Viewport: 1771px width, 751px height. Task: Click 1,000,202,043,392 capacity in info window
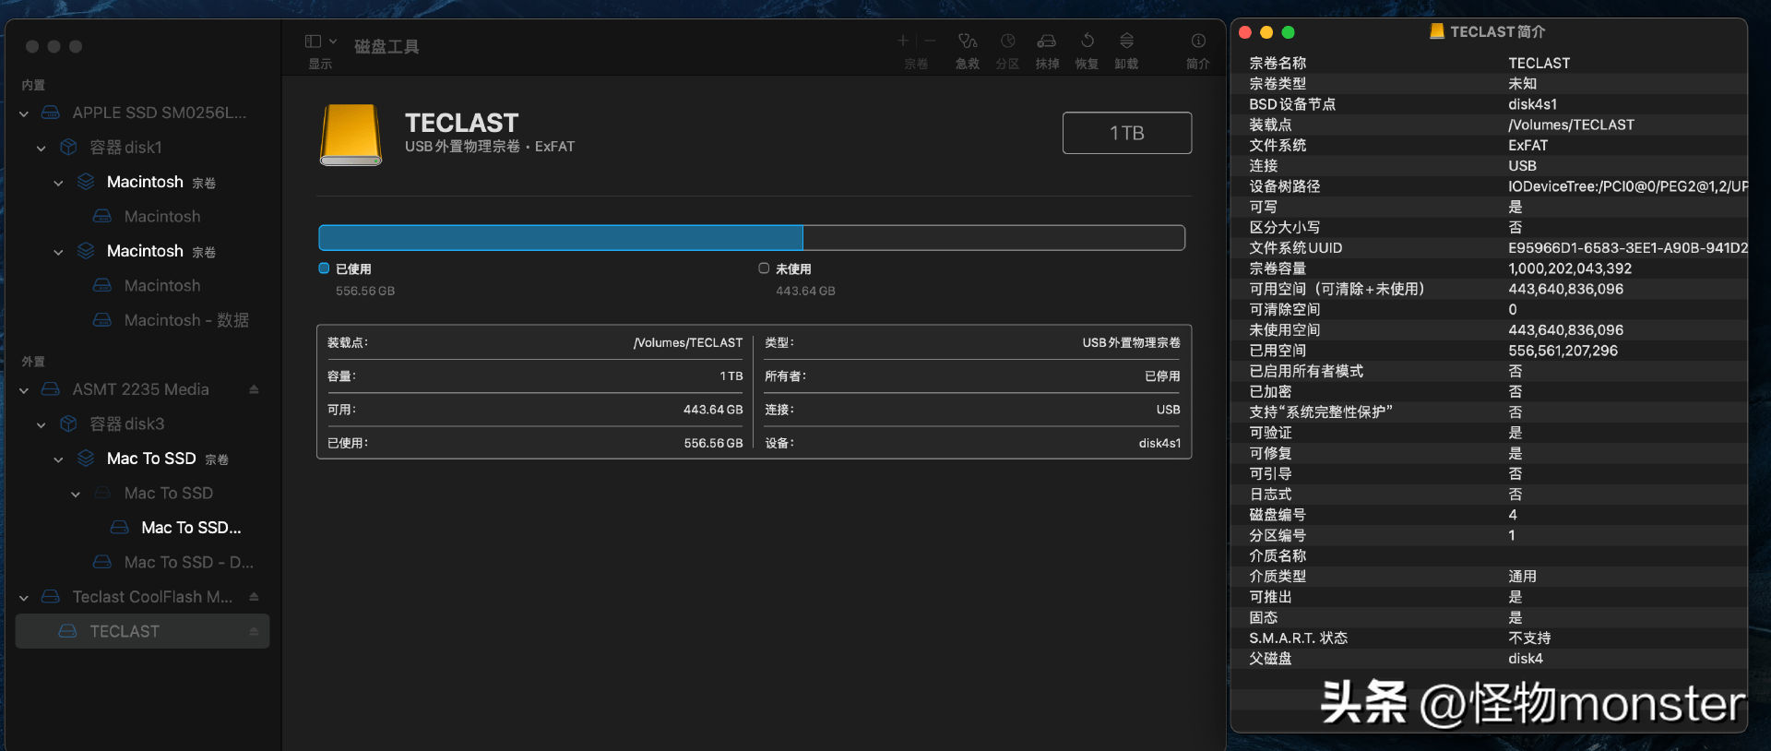[1570, 268]
